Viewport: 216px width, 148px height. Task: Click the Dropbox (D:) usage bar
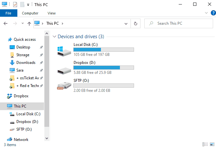104,67
